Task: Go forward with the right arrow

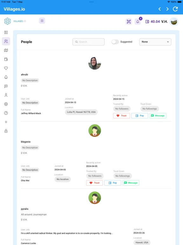Action: point(167,9)
